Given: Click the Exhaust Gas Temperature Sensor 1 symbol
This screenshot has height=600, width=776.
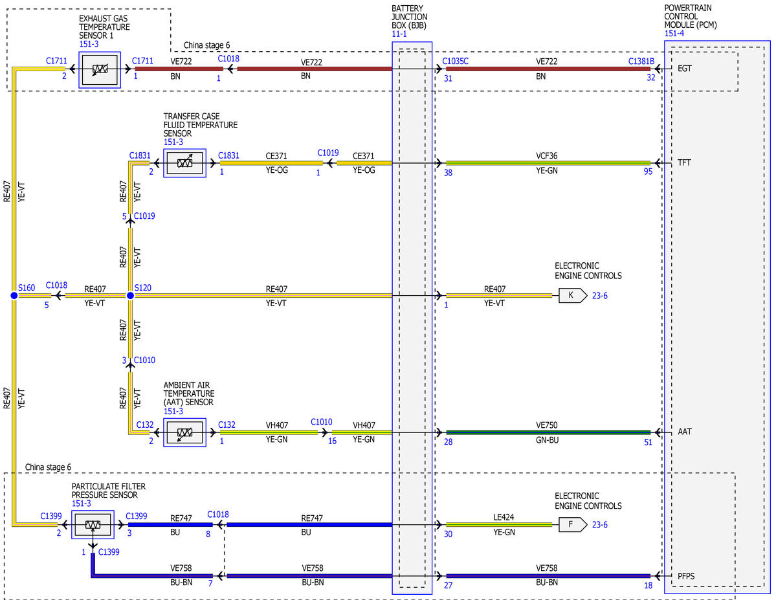Looking at the screenshot, I should [100, 70].
